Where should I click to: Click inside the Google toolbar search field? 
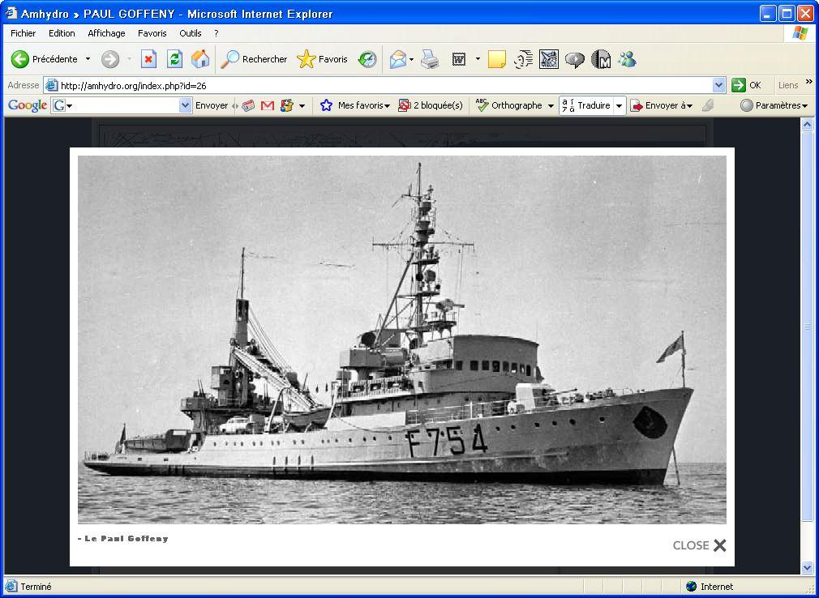(126, 105)
